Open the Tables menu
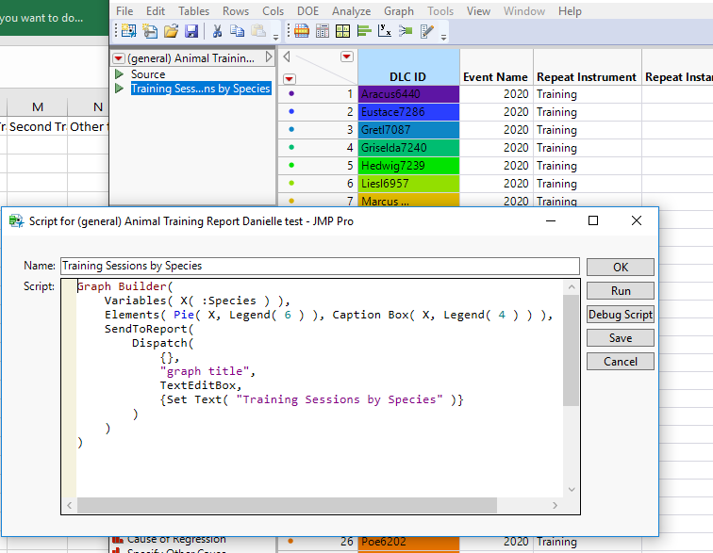 pyautogui.click(x=194, y=11)
